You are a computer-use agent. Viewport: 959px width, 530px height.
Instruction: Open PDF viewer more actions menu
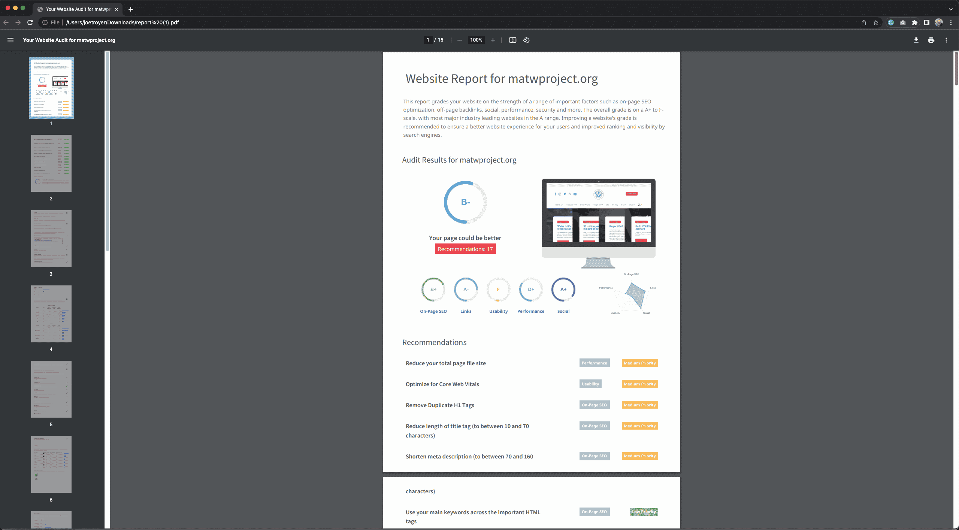click(x=946, y=40)
